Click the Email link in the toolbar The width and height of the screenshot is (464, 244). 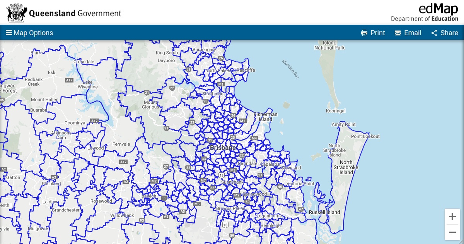click(x=413, y=33)
